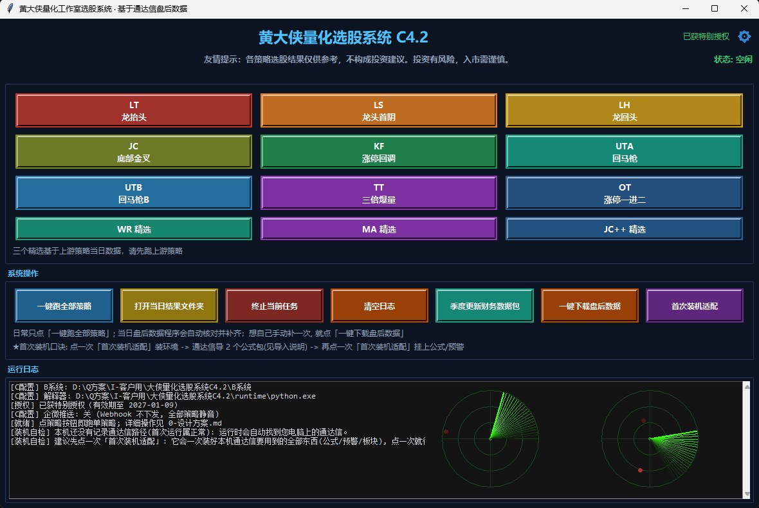This screenshot has width=759, height=508.
Task: Click the 友情提示 disclaimer line
Action: (357, 59)
